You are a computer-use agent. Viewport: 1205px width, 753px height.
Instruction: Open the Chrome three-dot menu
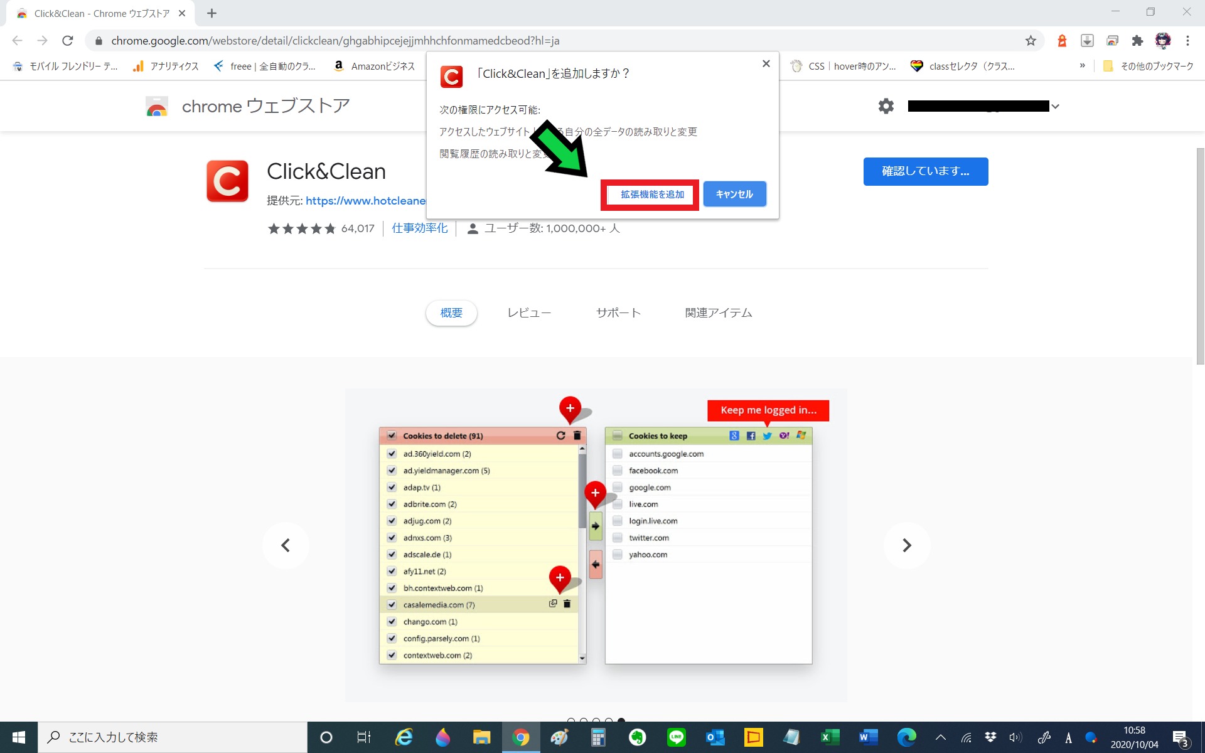coord(1187,41)
